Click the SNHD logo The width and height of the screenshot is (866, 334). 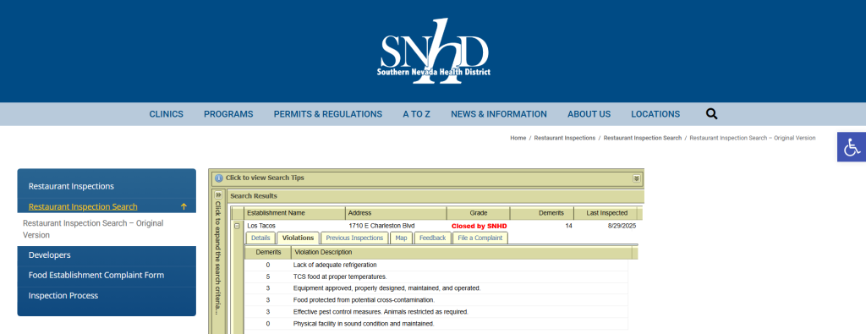tap(434, 51)
